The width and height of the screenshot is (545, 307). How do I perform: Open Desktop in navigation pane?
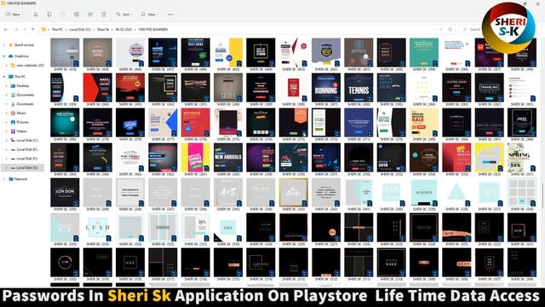point(23,85)
